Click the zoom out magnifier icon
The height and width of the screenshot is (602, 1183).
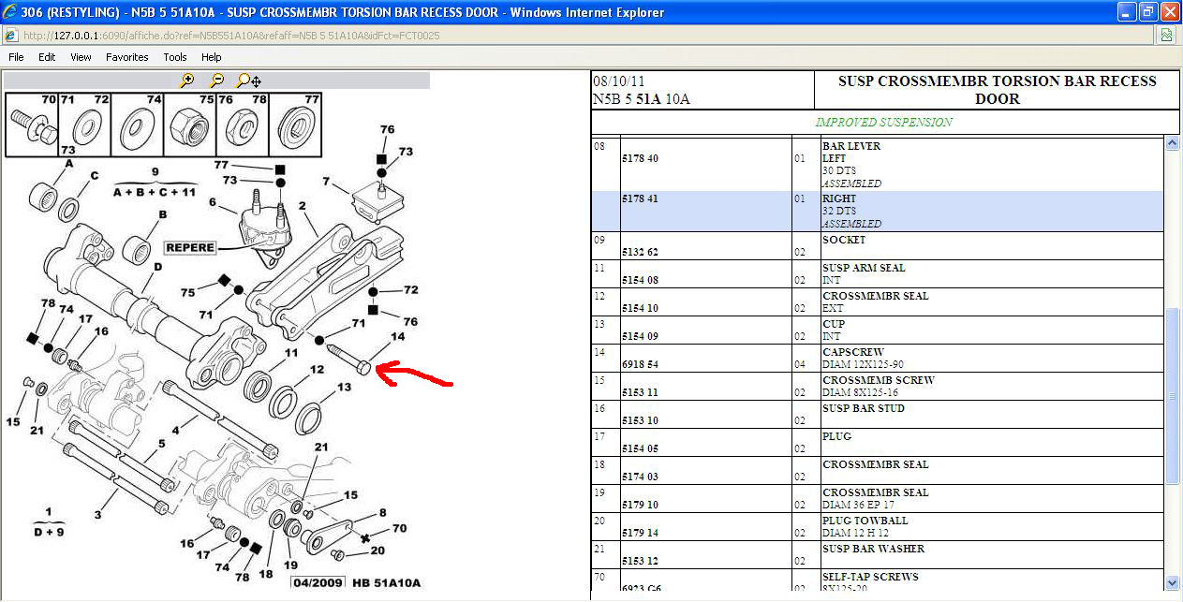[216, 81]
